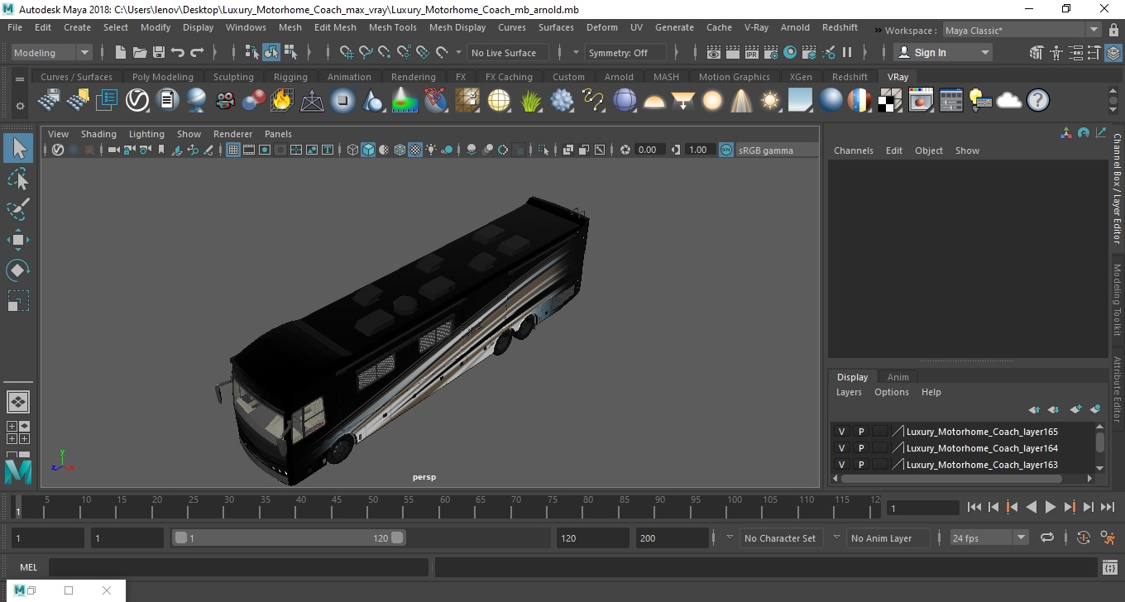Click the MEL script language label

(x=29, y=567)
